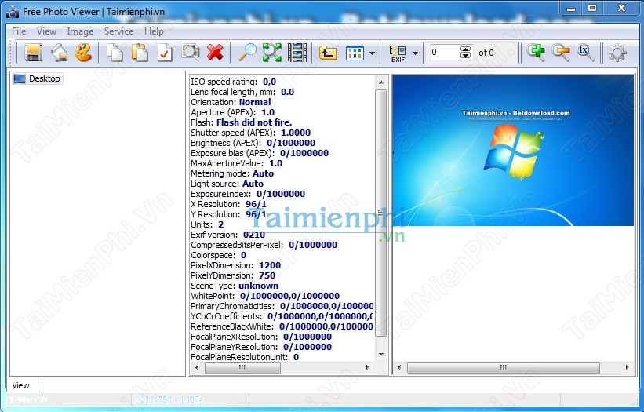Viewport: 644px width, 412px height.
Task: Open the Service menu
Action: point(118,31)
